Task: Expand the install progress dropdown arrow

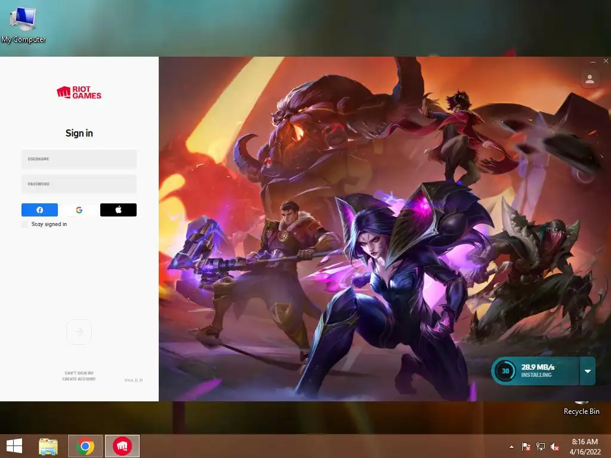Action: click(x=588, y=371)
